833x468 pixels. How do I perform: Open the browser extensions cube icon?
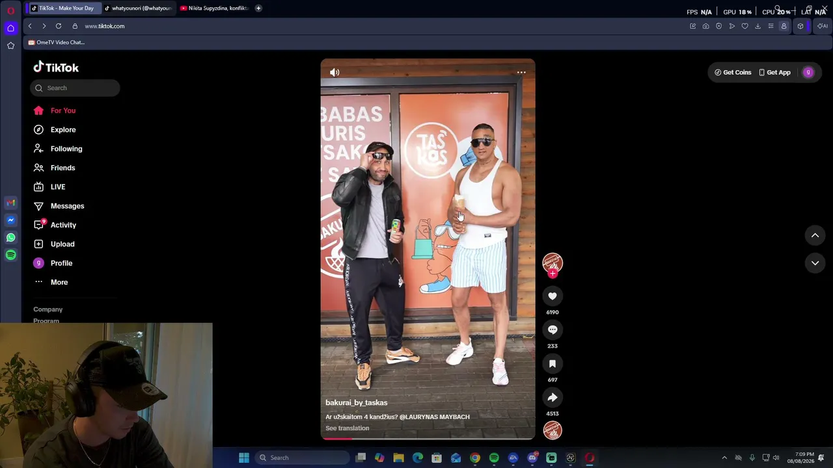click(x=800, y=26)
